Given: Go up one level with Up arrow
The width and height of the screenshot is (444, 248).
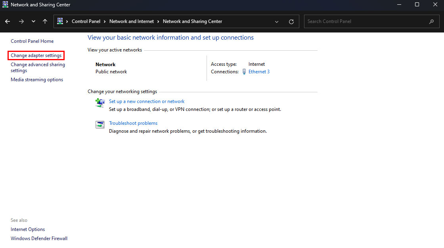Looking at the screenshot, I should coord(45,21).
